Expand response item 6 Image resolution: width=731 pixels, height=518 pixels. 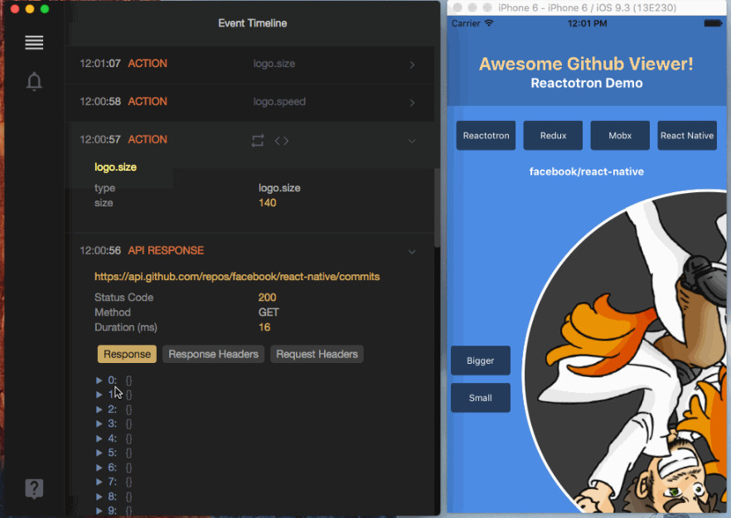point(99,467)
